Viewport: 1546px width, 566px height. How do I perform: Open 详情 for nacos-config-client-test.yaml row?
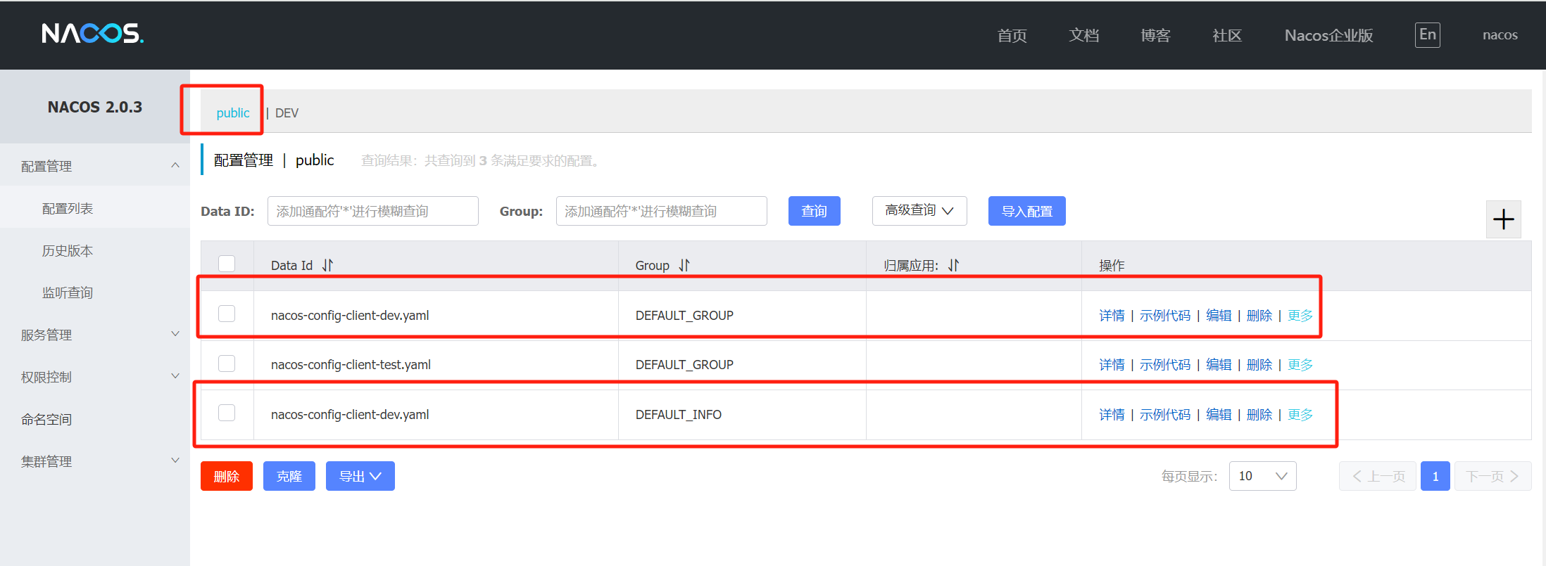1112,365
